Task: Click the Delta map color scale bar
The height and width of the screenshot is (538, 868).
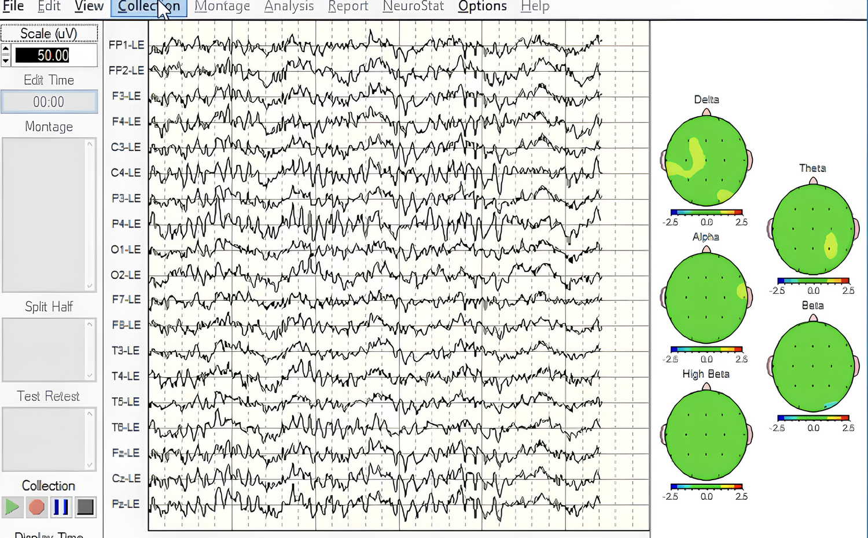Action: (706, 213)
